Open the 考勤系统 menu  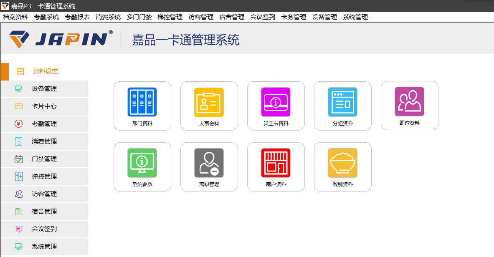[46, 17]
